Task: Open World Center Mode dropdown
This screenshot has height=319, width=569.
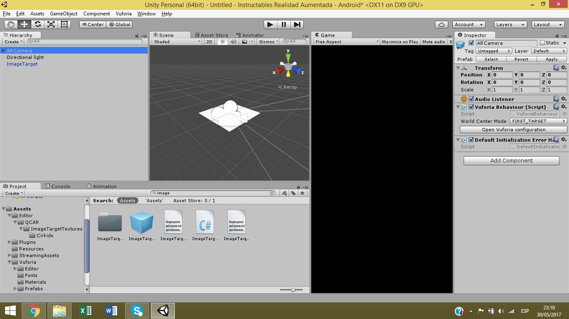Action: coord(538,121)
